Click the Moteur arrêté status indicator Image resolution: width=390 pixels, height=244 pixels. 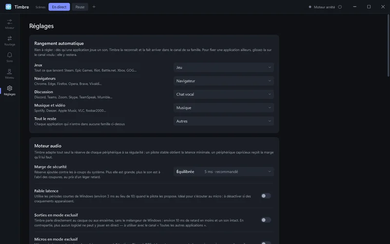(x=322, y=7)
